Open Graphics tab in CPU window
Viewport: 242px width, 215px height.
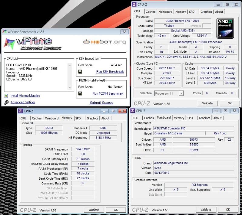pyautogui.click(x=206, y=12)
